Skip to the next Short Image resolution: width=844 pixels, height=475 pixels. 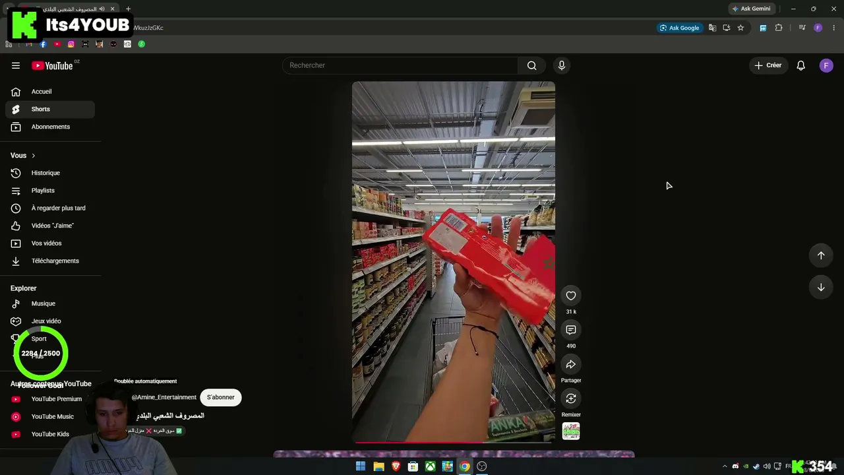[x=821, y=287]
